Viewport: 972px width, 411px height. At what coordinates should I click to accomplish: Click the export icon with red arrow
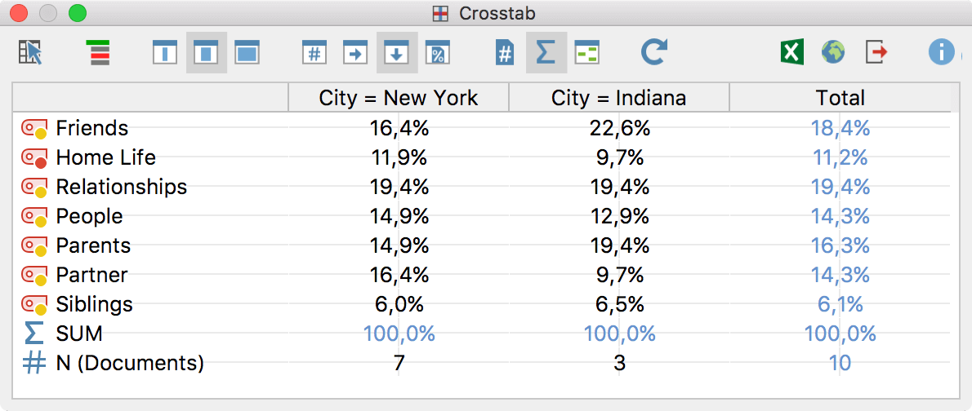876,53
